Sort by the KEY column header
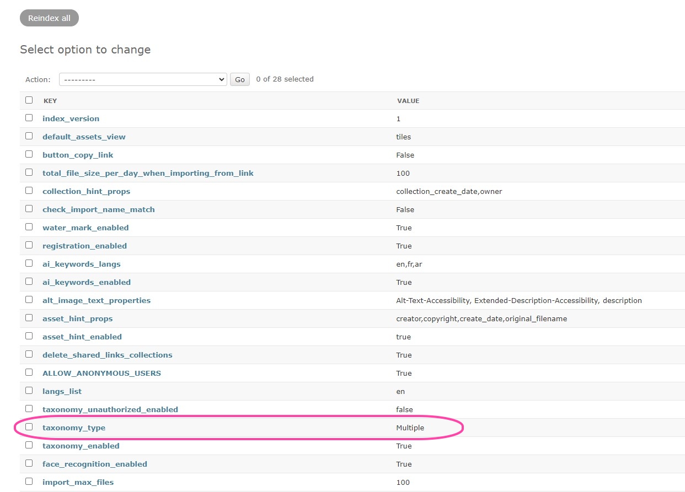 [x=50, y=101]
